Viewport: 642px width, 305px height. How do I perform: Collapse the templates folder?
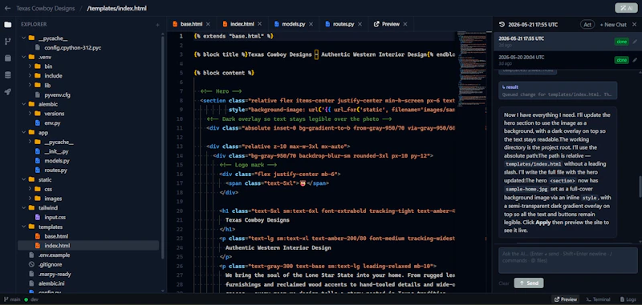24,227
